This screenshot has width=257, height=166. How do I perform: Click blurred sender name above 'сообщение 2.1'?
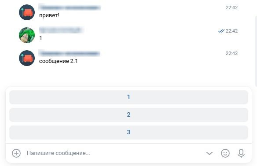click(x=70, y=53)
